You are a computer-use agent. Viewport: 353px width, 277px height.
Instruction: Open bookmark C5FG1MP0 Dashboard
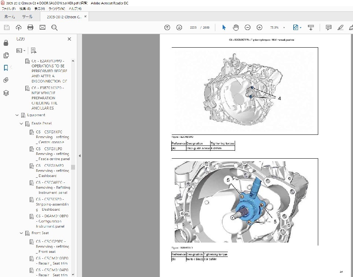(x=52, y=171)
